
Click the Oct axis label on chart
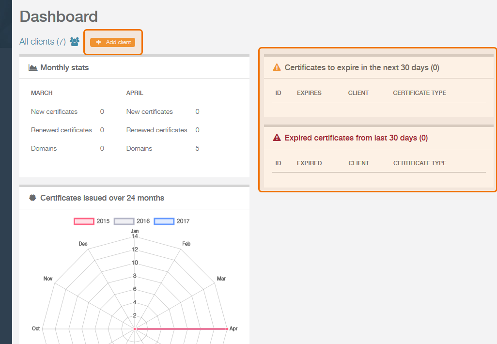click(36, 328)
